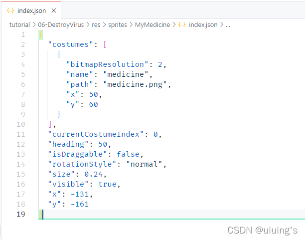Screen dimensions: 305x240
Task: Click the "rotationStyle" key text
Action: pos(82,164)
